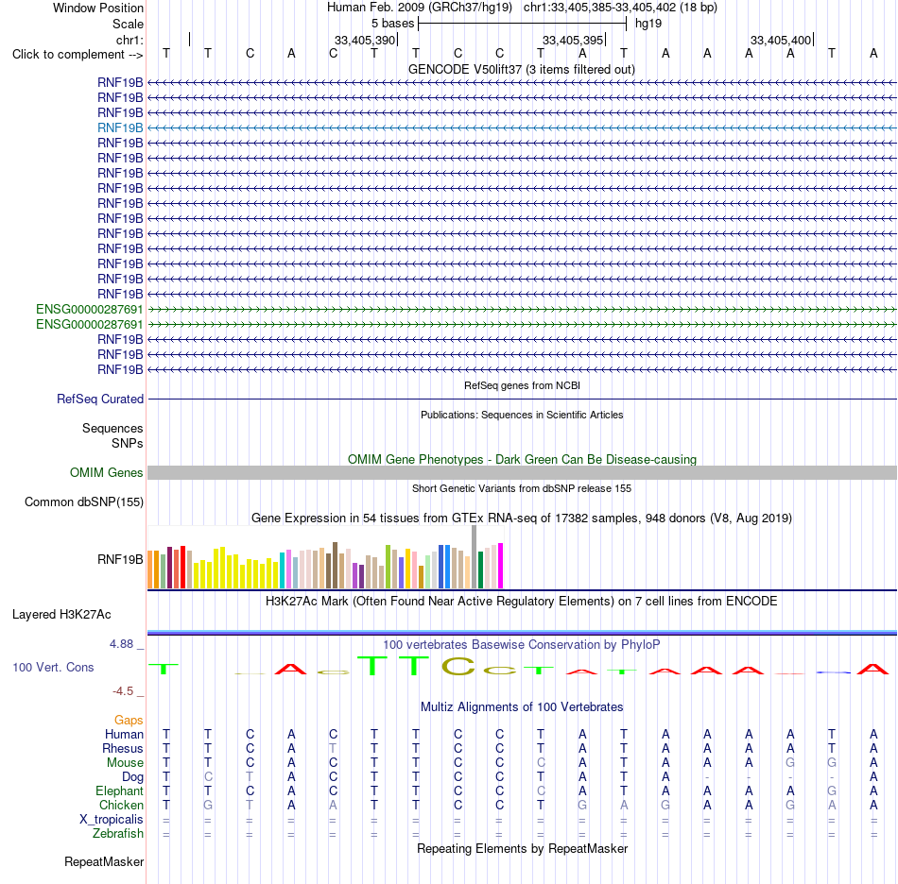Open 'Short Genetic Variants from dbSNP release 155' title

522,488
